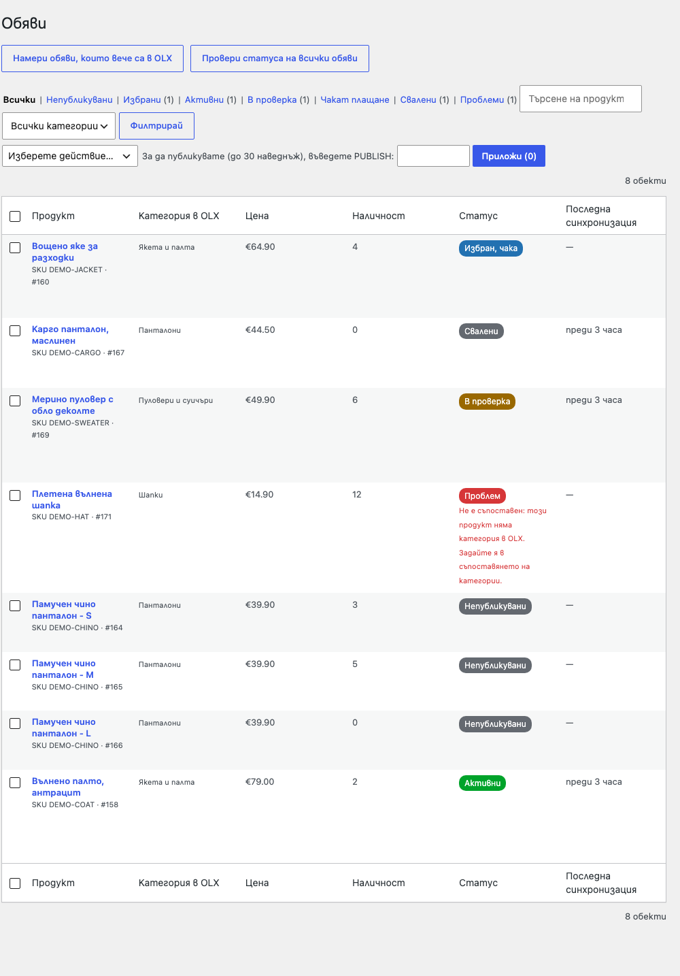Click преди 3 часа in Вълнено палто row
Image resolution: width=680 pixels, height=976 pixels.
coord(594,782)
